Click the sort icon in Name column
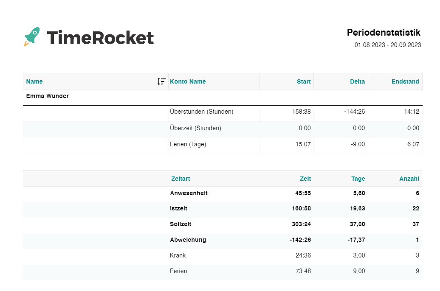This screenshot has height=291, width=440. pos(161,81)
